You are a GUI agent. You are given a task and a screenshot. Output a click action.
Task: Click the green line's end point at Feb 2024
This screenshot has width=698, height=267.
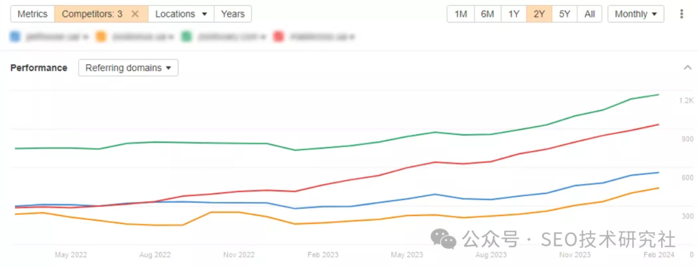658,95
